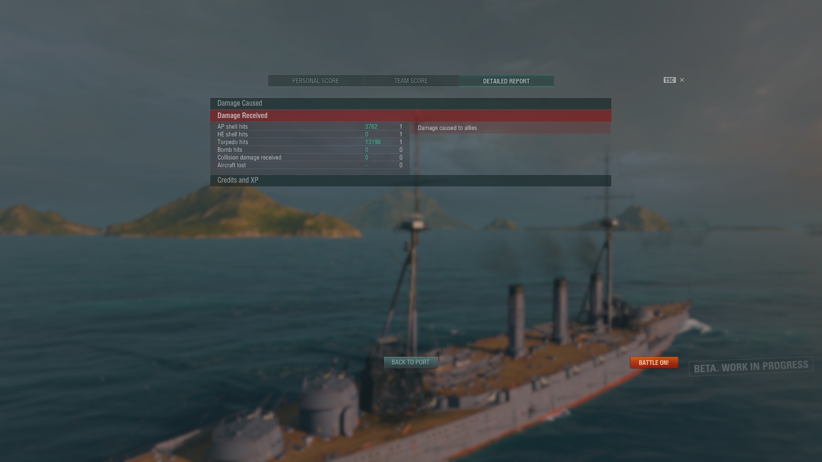The width and height of the screenshot is (822, 462).
Task: Click the Beta Work in Progress watermark
Action: tap(751, 366)
